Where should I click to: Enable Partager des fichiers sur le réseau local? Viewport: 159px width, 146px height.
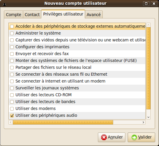tap(12, 68)
